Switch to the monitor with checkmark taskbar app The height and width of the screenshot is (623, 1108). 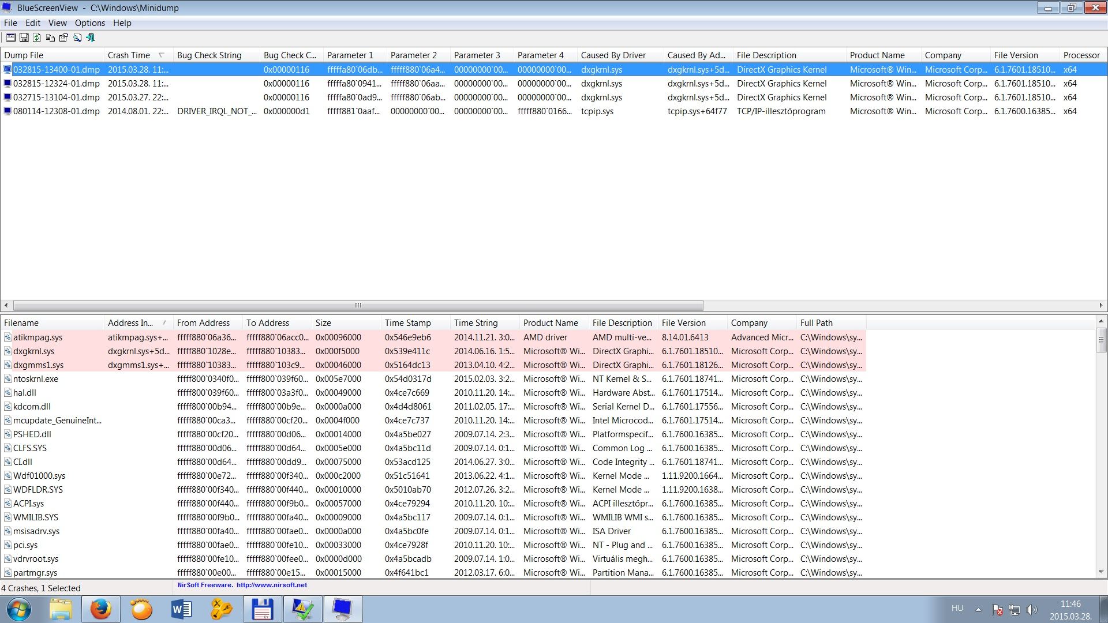point(303,609)
